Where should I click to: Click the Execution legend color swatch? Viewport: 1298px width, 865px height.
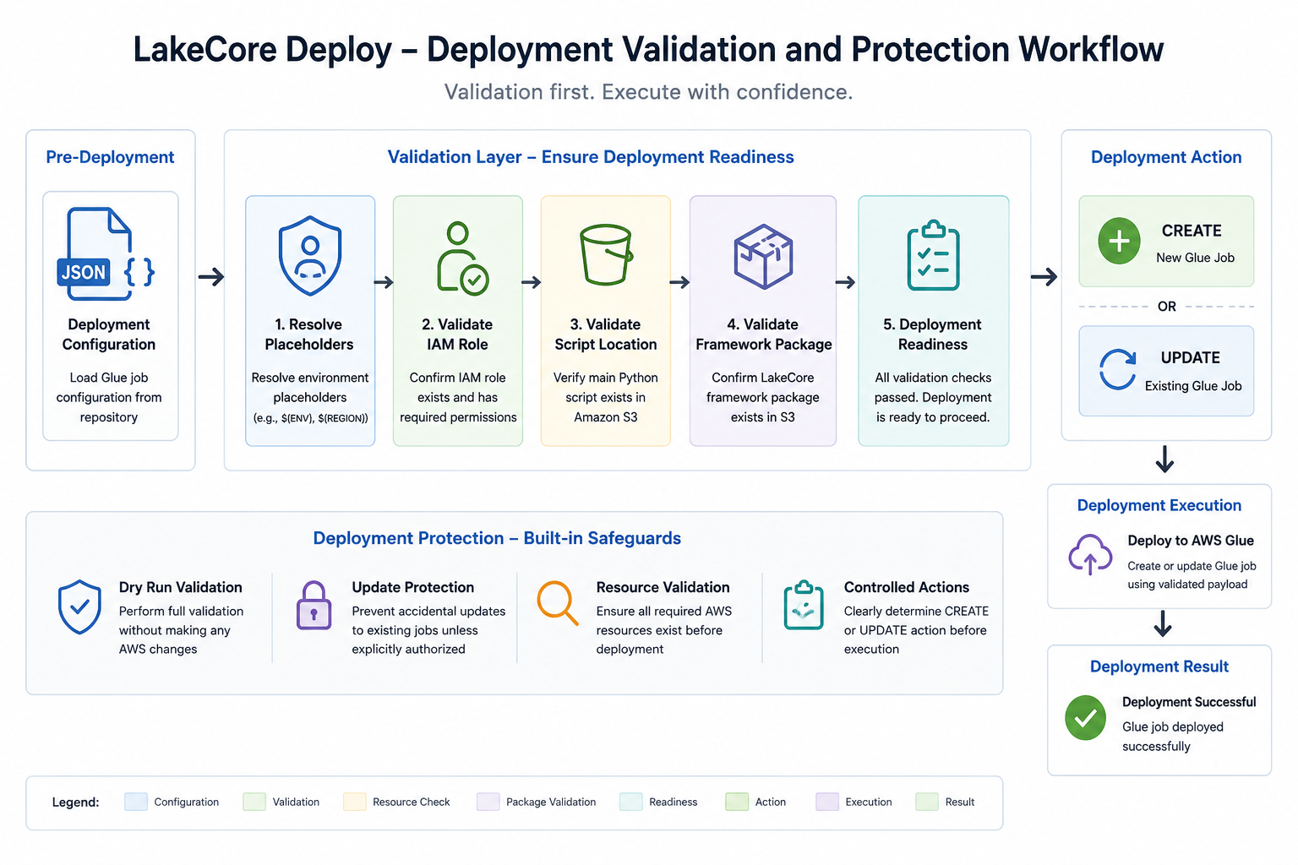point(827,802)
